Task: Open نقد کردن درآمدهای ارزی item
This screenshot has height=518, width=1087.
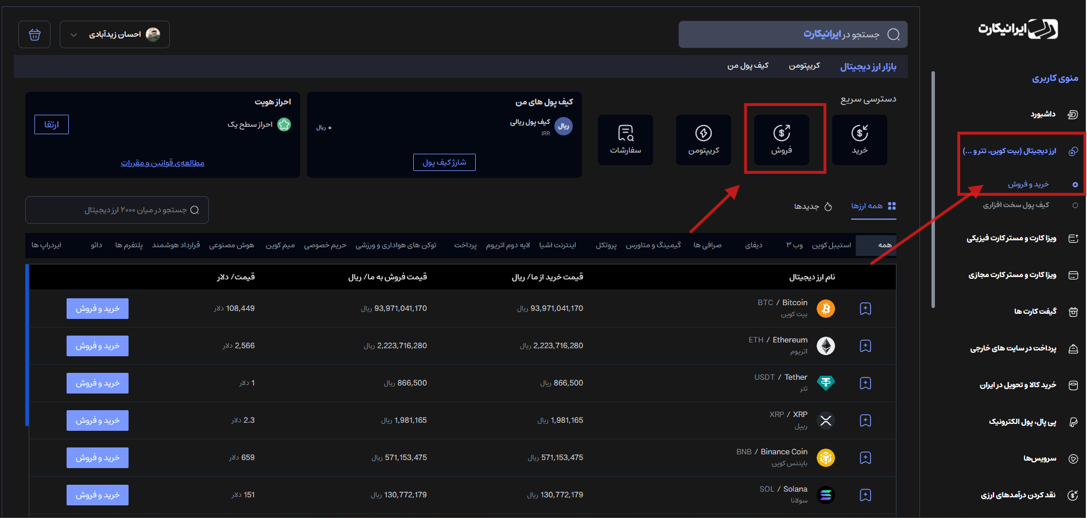Action: (x=1029, y=495)
